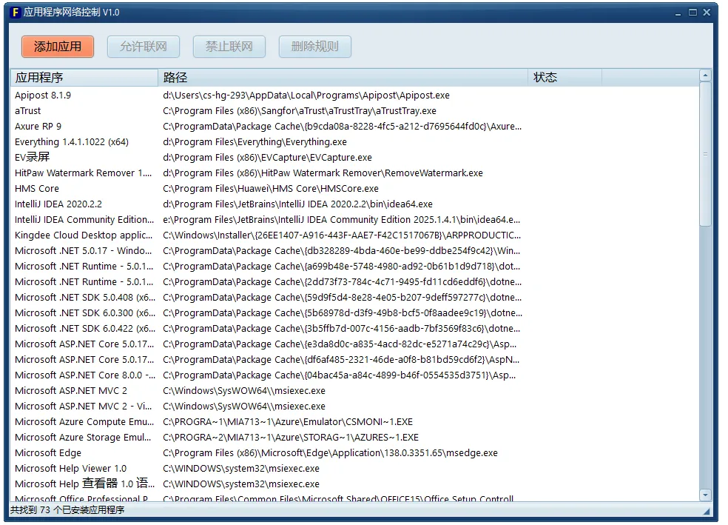Click the 删除规则 button

[314, 47]
